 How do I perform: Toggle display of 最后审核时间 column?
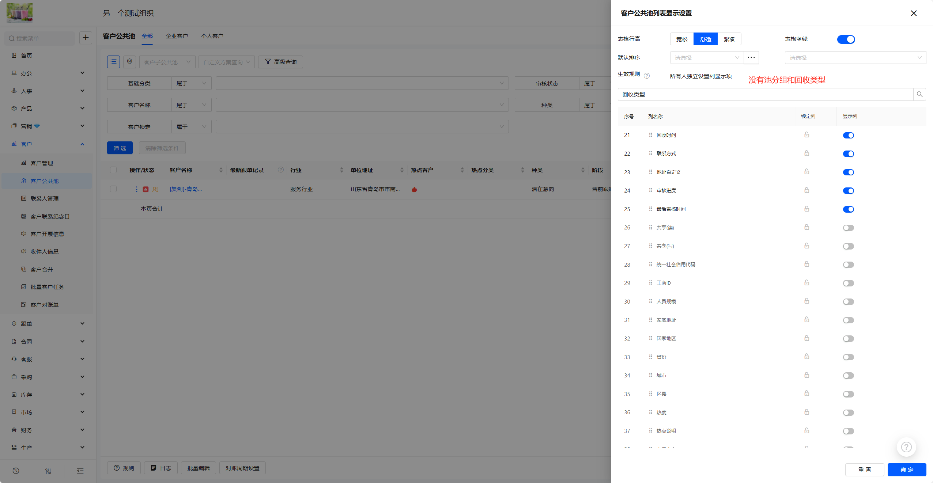point(848,209)
